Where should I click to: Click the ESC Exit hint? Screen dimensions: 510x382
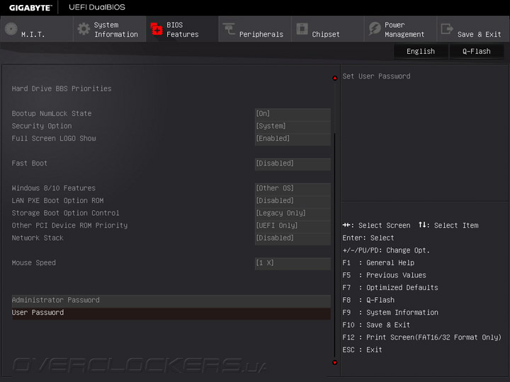363,350
